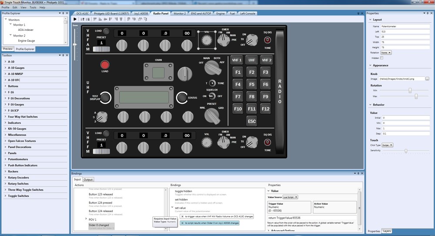Switch to the Output bindings tab
This screenshot has height=236, width=435.
tap(88, 179)
